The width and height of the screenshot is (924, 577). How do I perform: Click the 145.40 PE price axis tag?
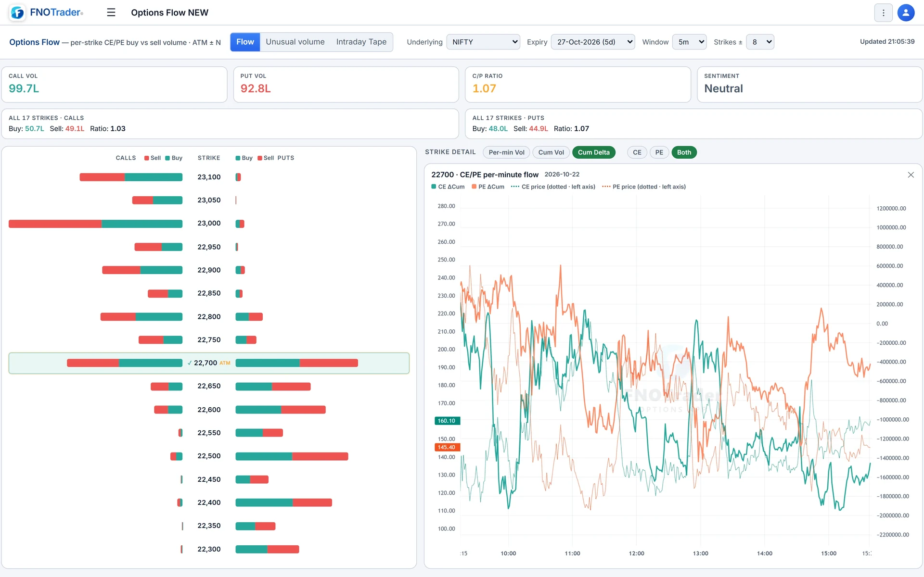(447, 447)
